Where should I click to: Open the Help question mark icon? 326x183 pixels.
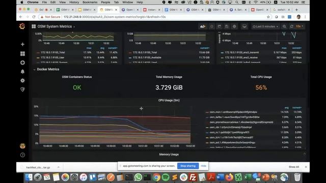[x=22, y=155]
